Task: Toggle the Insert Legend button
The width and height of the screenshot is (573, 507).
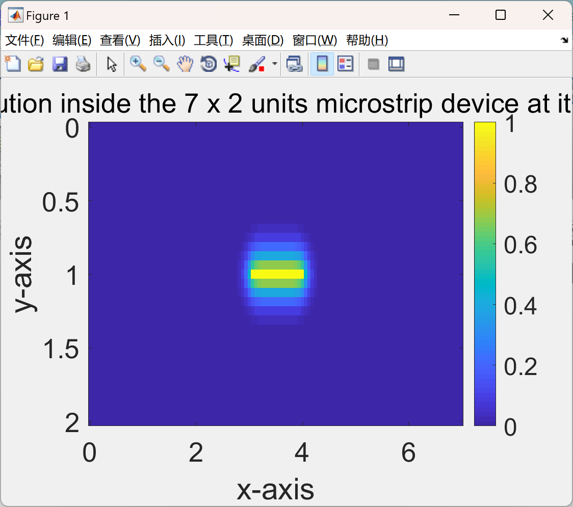Action: 345,64
